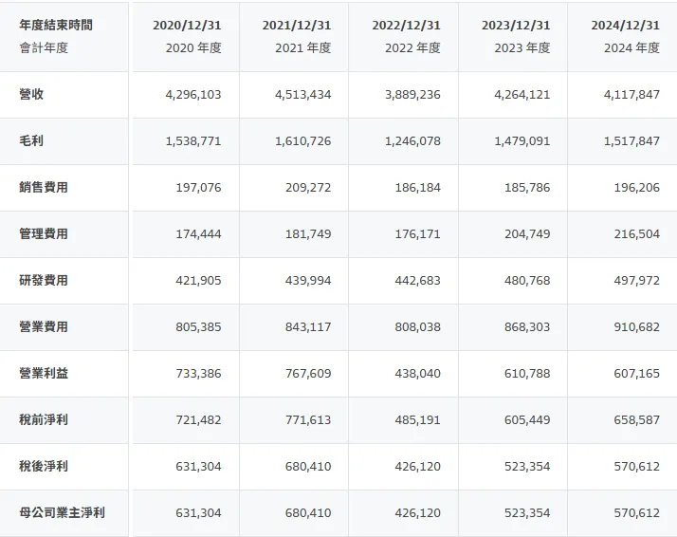The width and height of the screenshot is (677, 537).
Task: Click the 稅前淨利 row label
Action: click(44, 420)
